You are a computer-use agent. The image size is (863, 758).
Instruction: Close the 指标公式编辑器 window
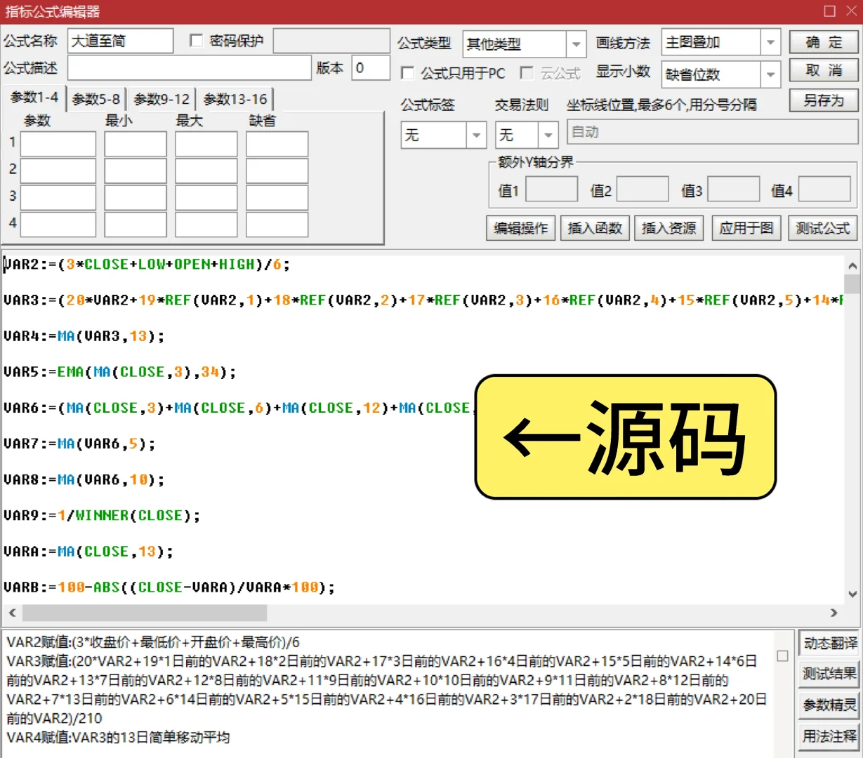pyautogui.click(x=851, y=11)
